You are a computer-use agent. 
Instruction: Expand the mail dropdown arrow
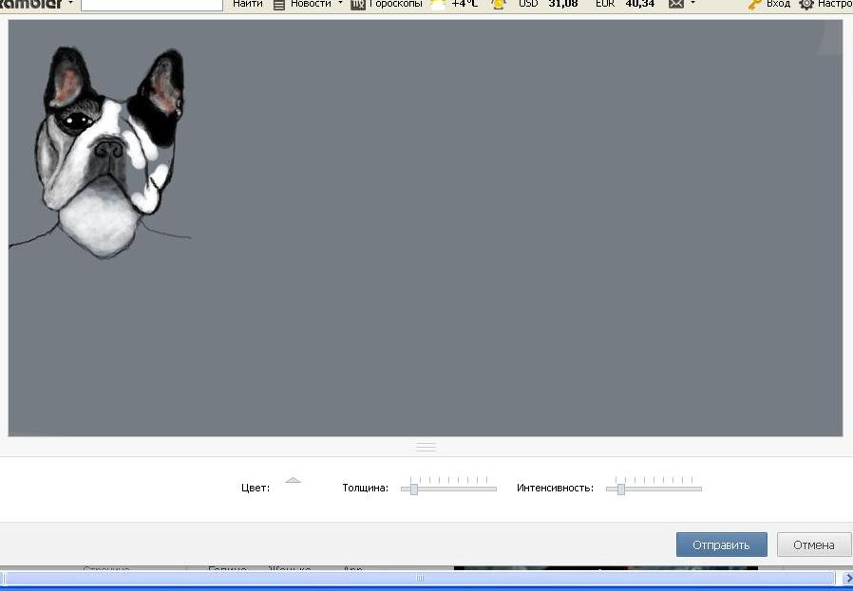pos(692,3)
